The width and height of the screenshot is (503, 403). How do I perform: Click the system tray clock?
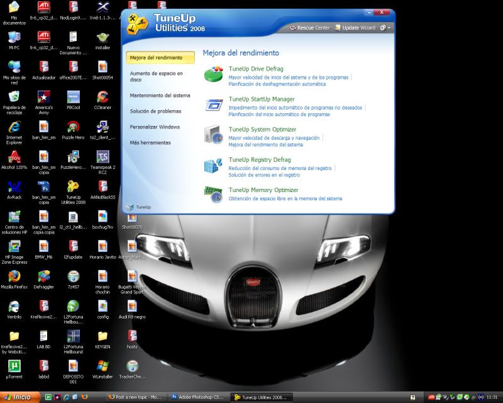(x=492, y=397)
